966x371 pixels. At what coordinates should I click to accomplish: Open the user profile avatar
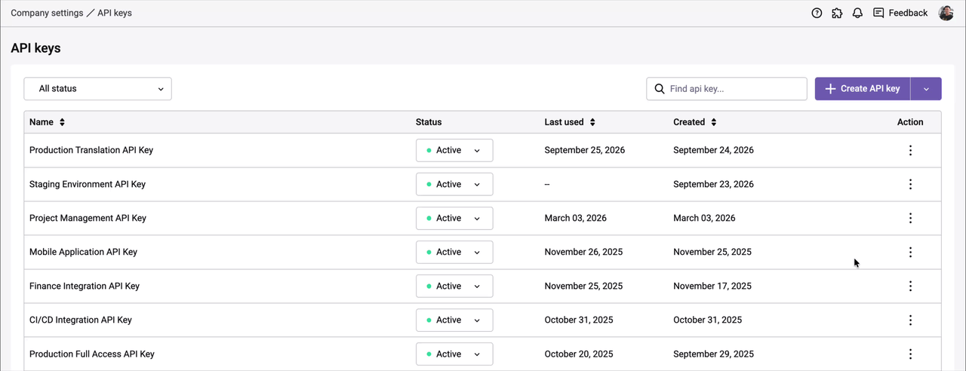[x=946, y=13]
